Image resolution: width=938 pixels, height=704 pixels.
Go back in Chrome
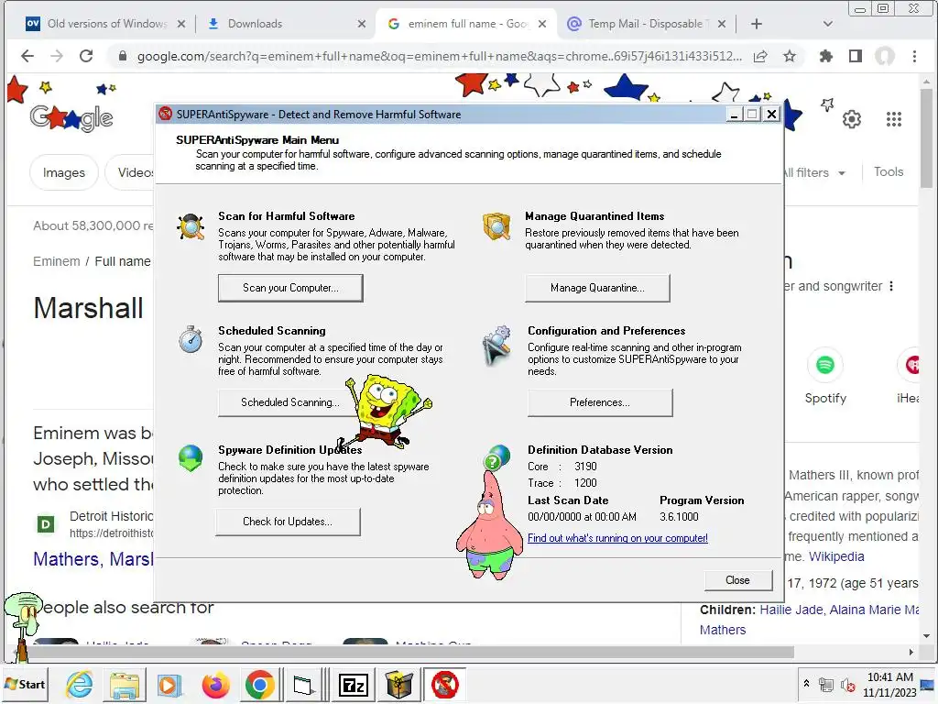pos(27,56)
